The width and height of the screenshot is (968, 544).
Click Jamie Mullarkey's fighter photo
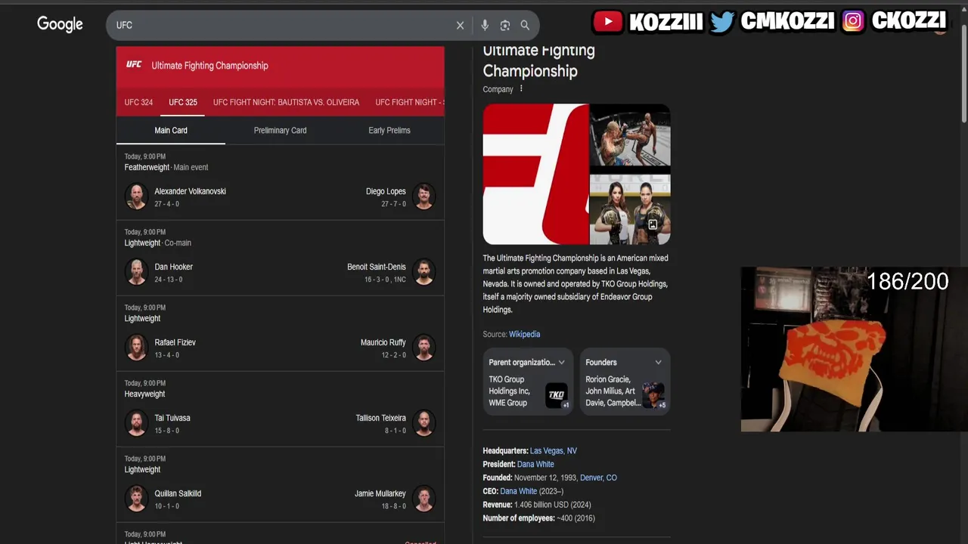(424, 499)
